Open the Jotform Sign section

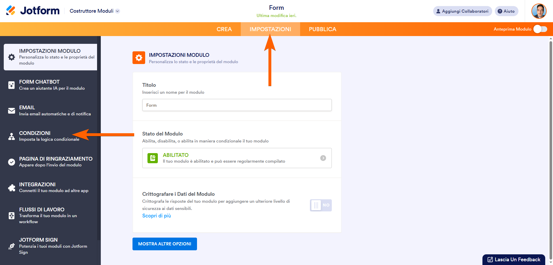50,246
